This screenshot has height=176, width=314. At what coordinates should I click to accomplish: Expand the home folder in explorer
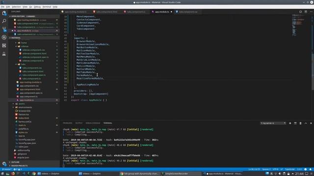pyautogui.click(x=24, y=43)
